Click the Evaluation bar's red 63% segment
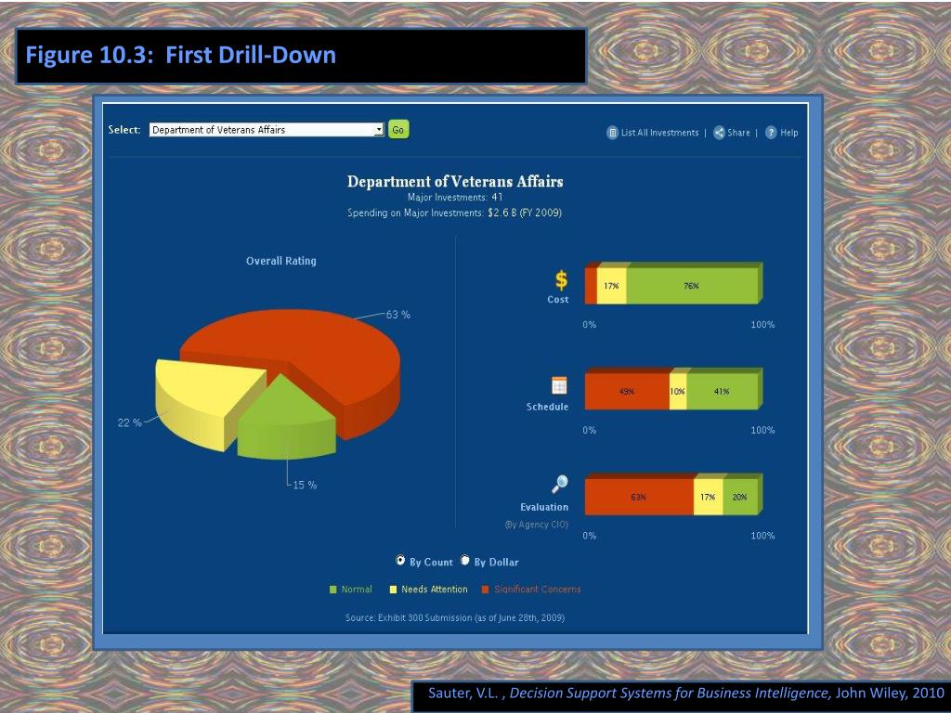Viewport: 951px width, 713px height. click(639, 498)
